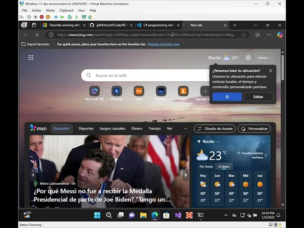Open Visual Studio from the taskbar
The image size is (304, 228).
pos(178,215)
